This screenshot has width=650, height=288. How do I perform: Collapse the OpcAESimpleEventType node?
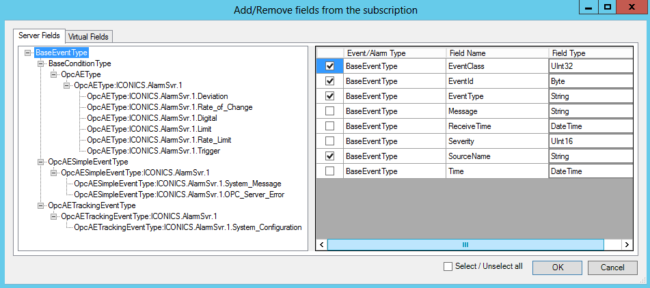[x=41, y=162]
